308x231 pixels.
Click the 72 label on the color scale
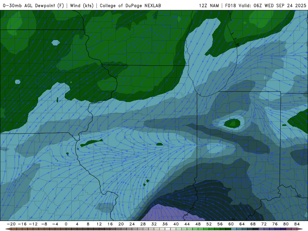pyautogui.click(x=264, y=224)
